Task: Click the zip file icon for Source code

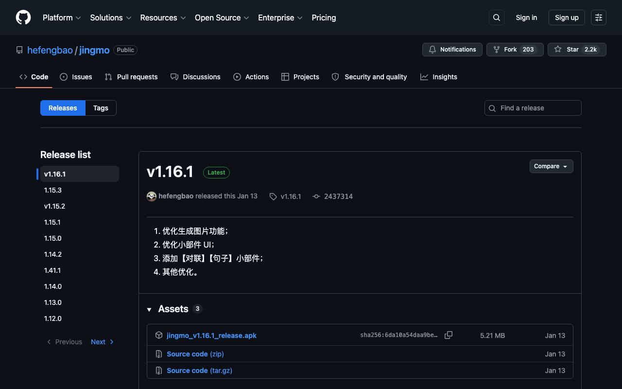Action: click(159, 354)
